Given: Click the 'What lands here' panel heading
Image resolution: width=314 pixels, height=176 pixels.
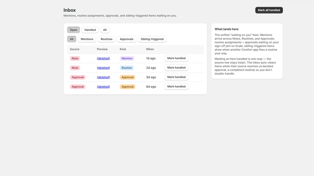Looking at the screenshot, I should [x=226, y=29].
